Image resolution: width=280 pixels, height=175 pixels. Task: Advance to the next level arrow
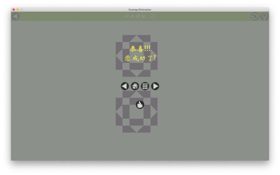click(155, 86)
